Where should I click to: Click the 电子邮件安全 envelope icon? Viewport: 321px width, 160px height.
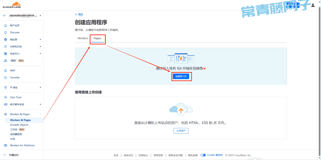pyautogui.click(x=6, y=104)
